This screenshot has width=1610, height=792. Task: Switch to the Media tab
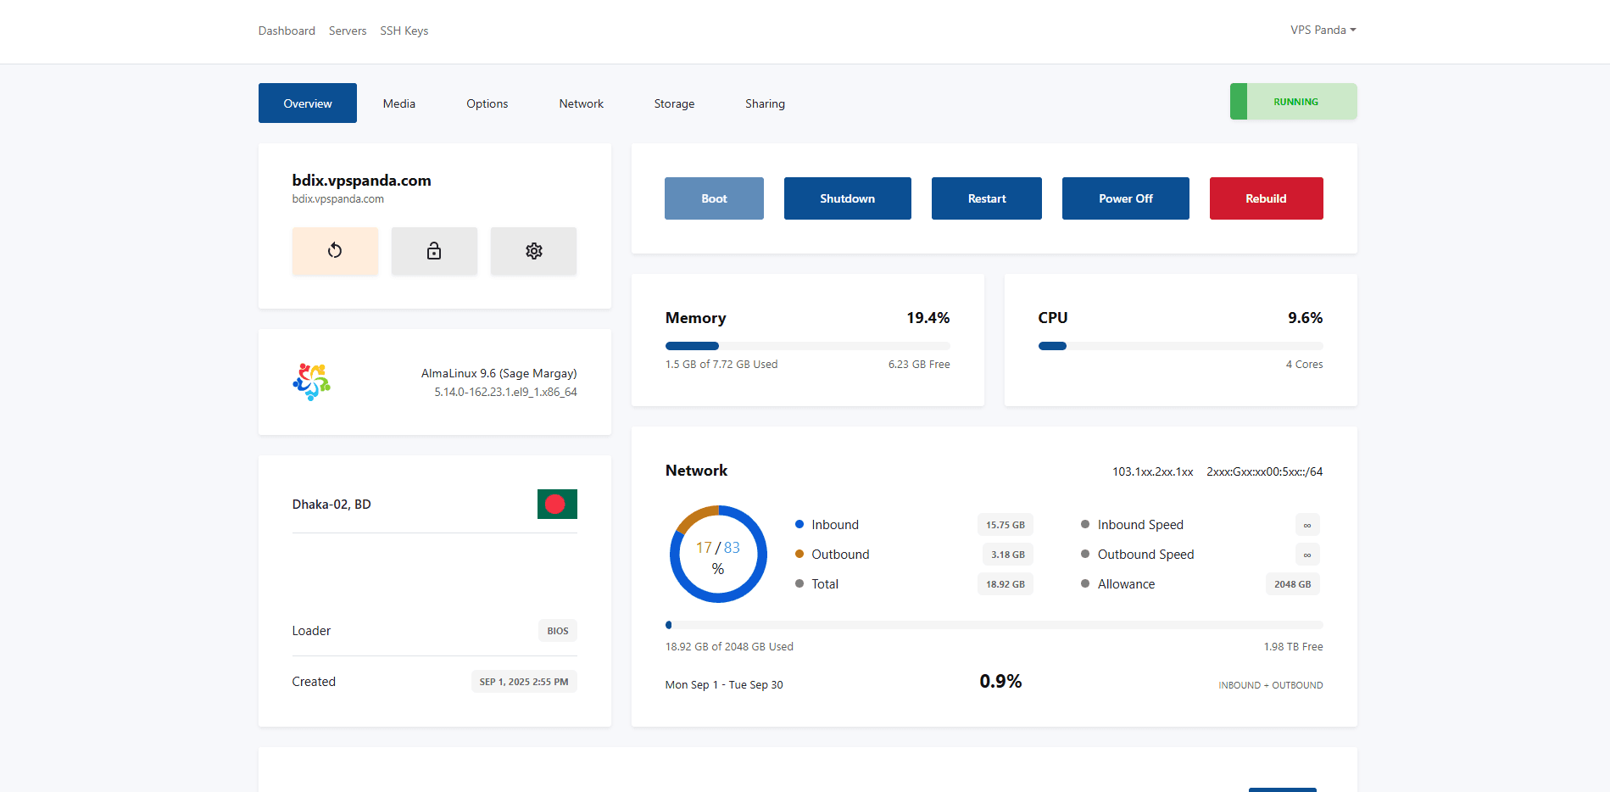398,103
